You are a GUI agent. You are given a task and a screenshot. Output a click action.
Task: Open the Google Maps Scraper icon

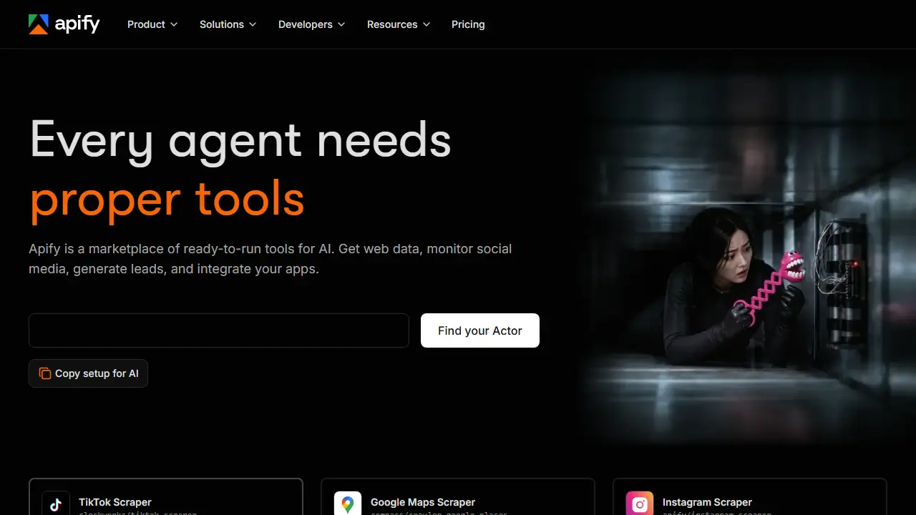pyautogui.click(x=348, y=504)
